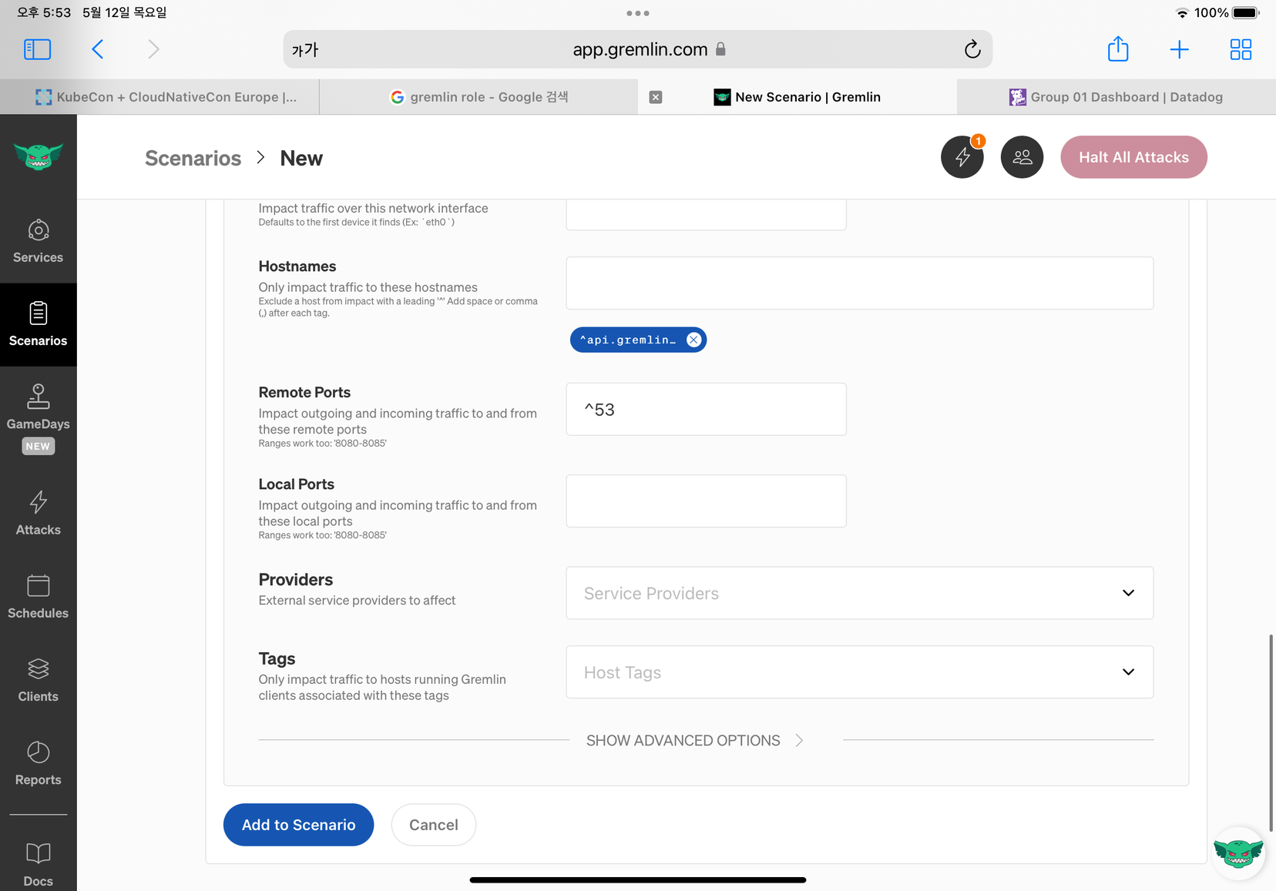Expand SHOW ADVANCED OPTIONS section
The height and width of the screenshot is (891, 1276).
click(x=694, y=740)
